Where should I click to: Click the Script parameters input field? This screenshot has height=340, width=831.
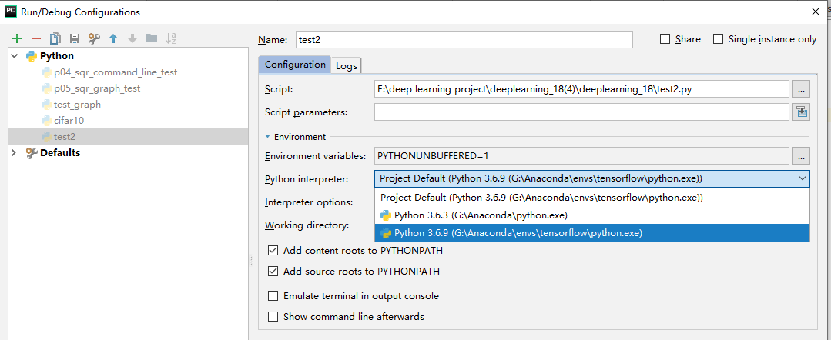(582, 112)
